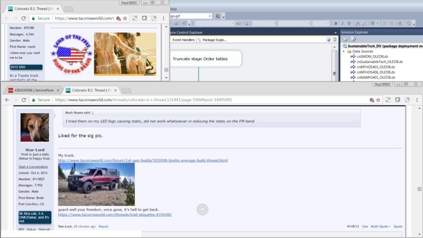Toggle Underline in Visual Studio toolbar
Image resolution: width=423 pixels, height=238 pixels.
pyautogui.click(x=349, y=23)
